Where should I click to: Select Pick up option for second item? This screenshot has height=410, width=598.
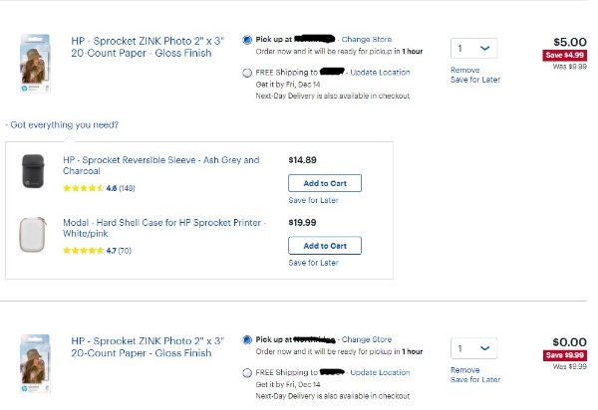coord(247,339)
